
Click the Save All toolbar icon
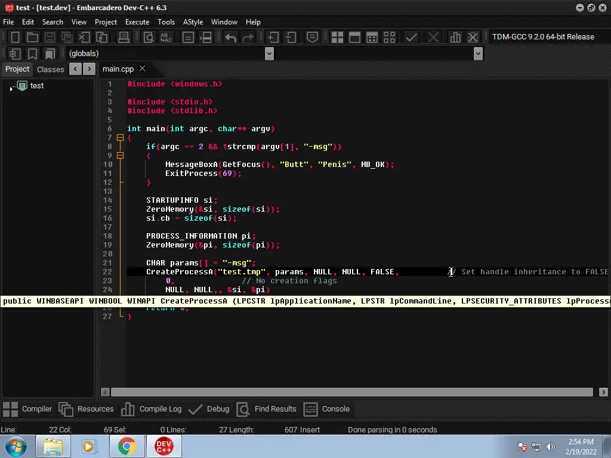(67, 37)
